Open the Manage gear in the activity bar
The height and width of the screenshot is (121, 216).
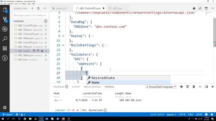pyautogui.click(x=5, y=108)
